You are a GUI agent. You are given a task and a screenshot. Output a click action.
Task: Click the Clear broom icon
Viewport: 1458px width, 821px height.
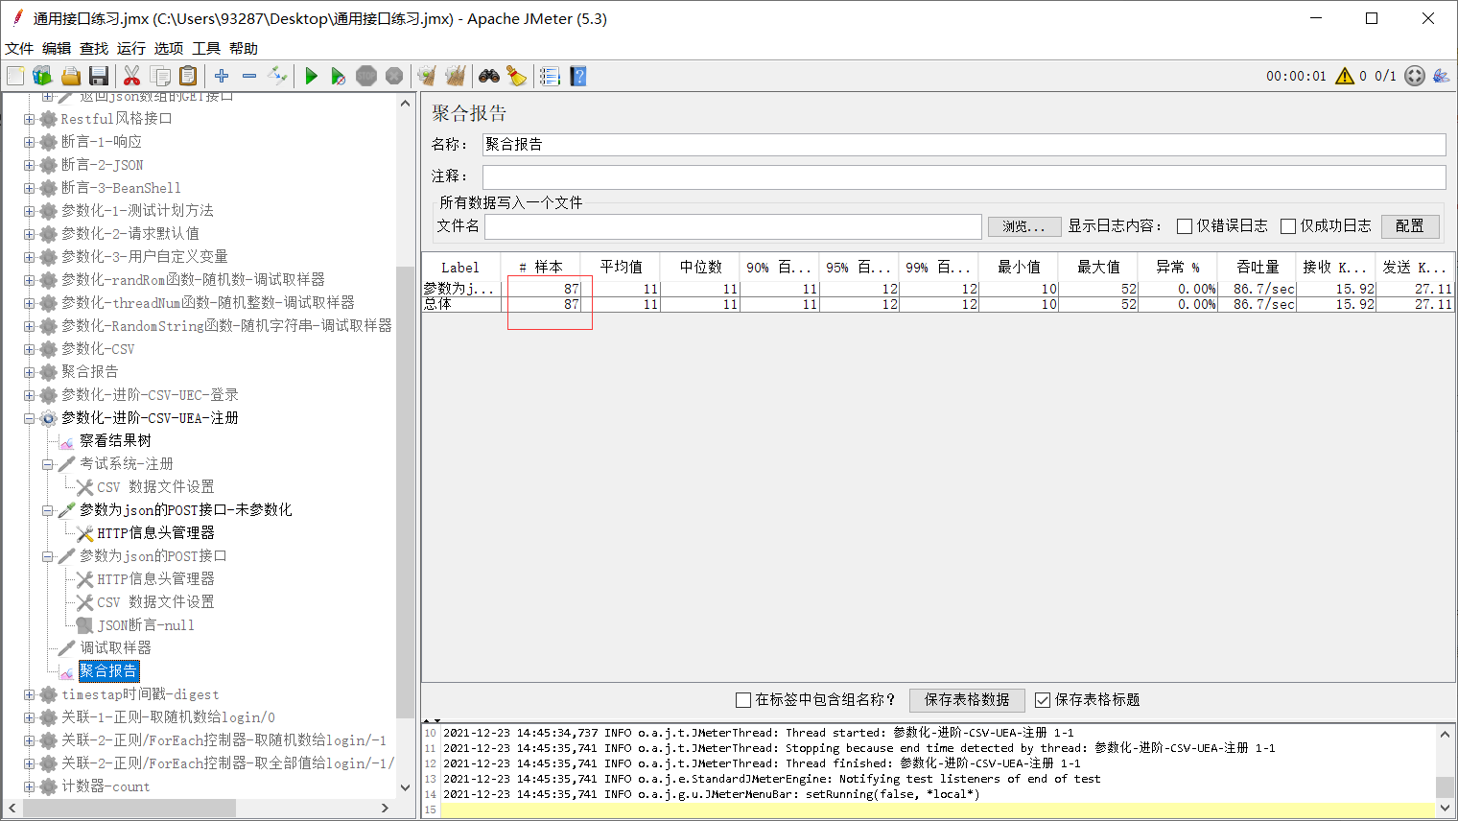coord(427,76)
